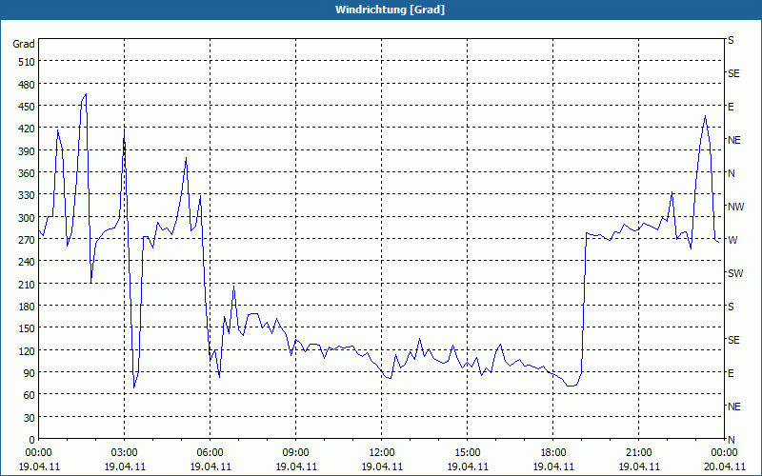762x476 pixels.
Task: Pick the E compass label level with 90
Action: click(731, 373)
